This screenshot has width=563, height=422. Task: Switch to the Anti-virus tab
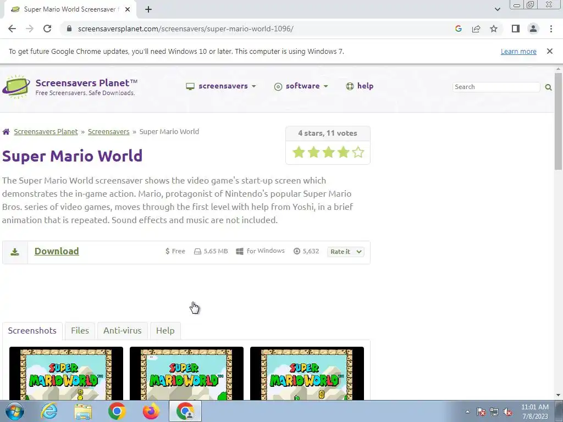[x=123, y=331]
